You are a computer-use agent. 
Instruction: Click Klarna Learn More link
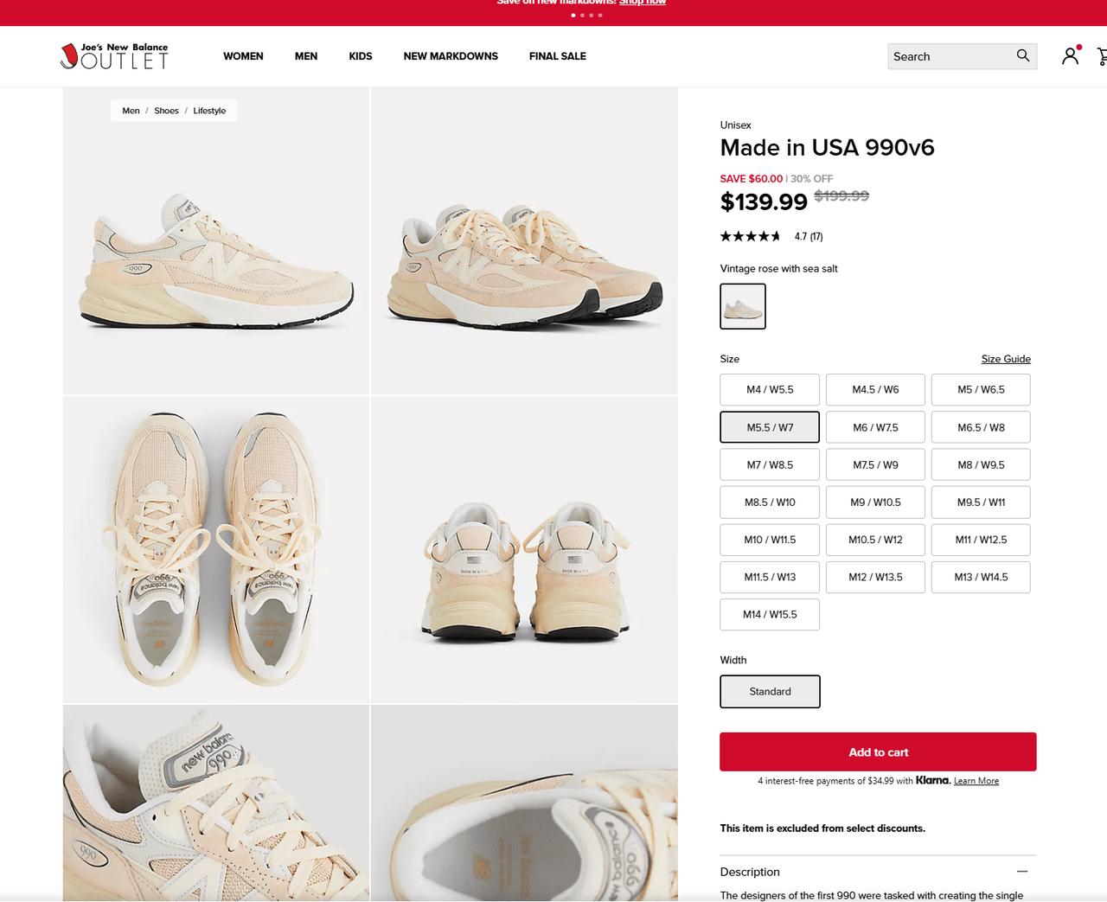976,781
